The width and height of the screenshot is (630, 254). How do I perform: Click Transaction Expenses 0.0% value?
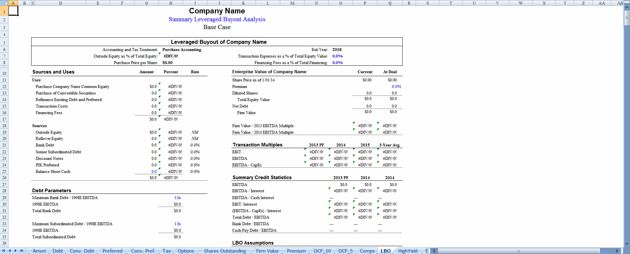pyautogui.click(x=338, y=56)
